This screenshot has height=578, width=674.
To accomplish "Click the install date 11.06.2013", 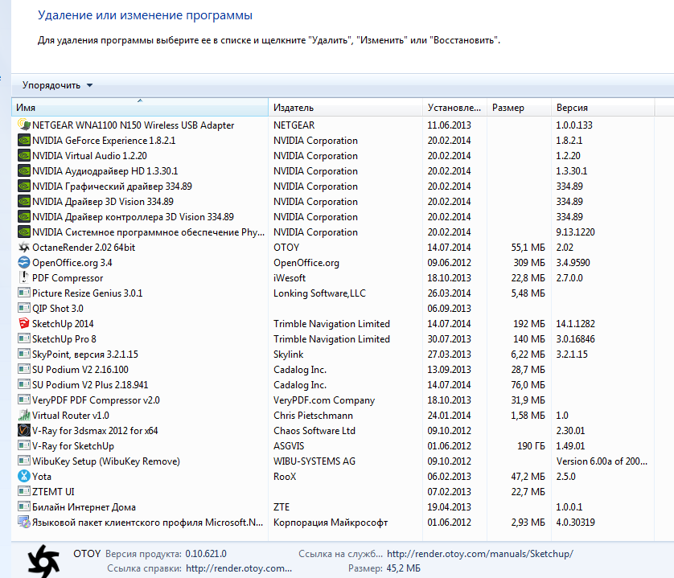I will (449, 125).
